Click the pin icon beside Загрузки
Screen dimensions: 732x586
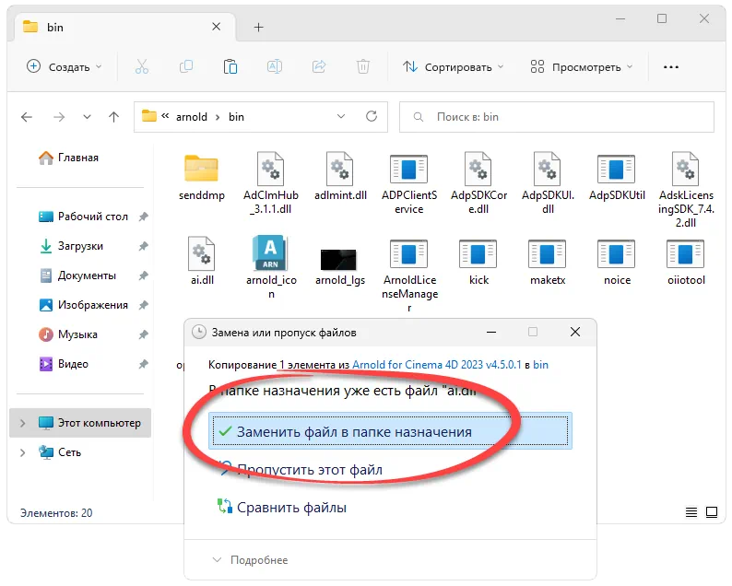tap(143, 246)
